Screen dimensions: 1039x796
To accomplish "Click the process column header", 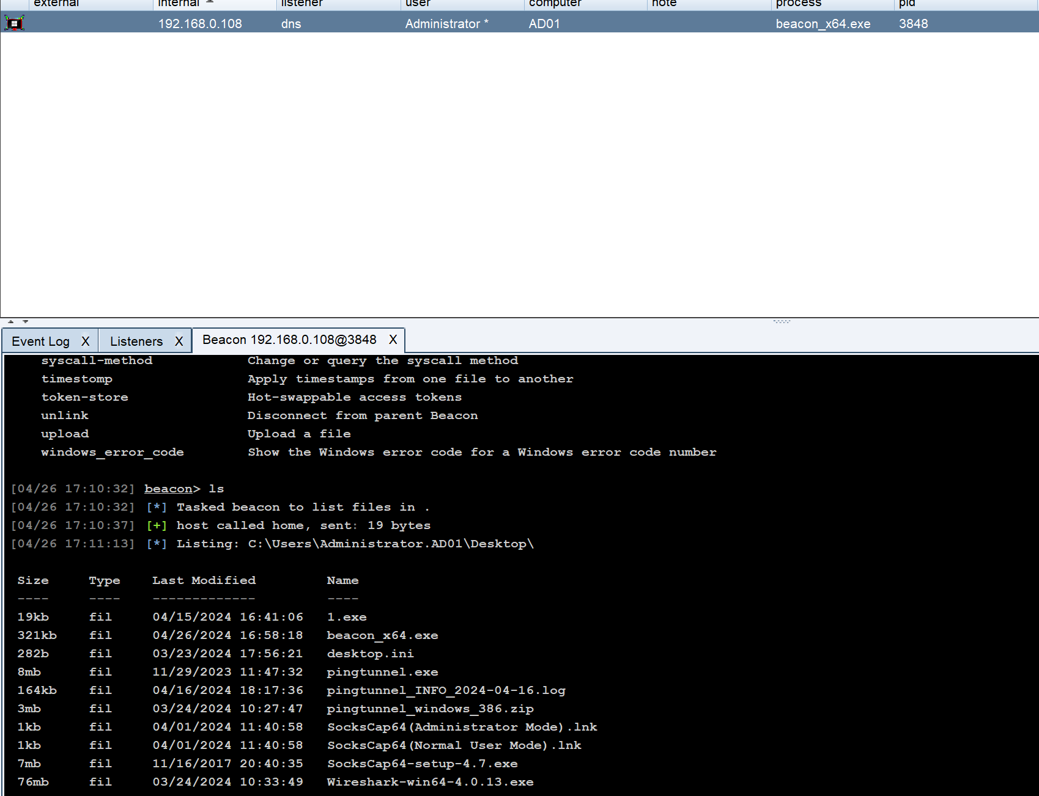I will (x=798, y=4).
